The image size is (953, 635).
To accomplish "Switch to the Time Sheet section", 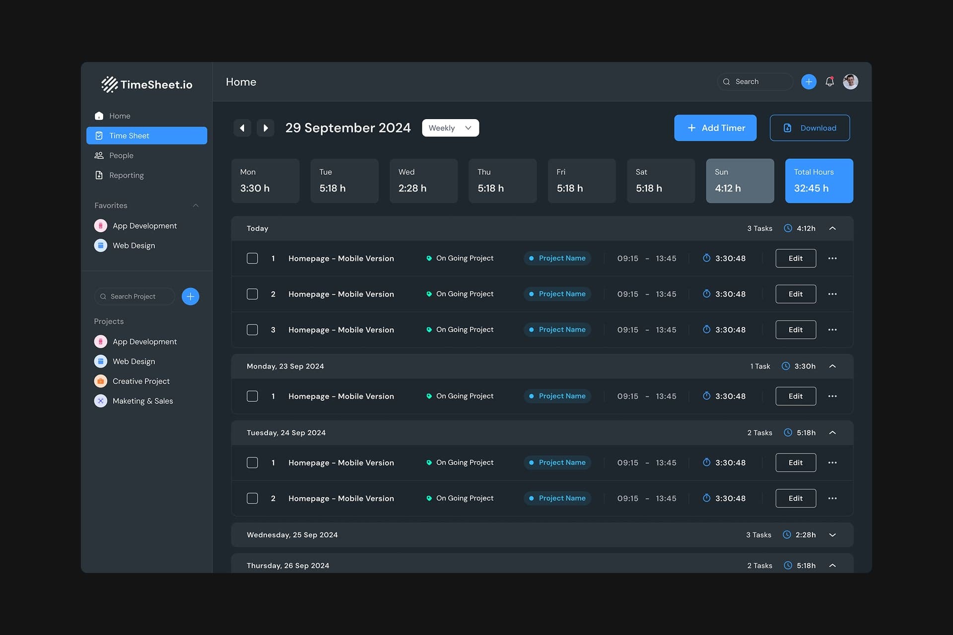I will coord(129,135).
